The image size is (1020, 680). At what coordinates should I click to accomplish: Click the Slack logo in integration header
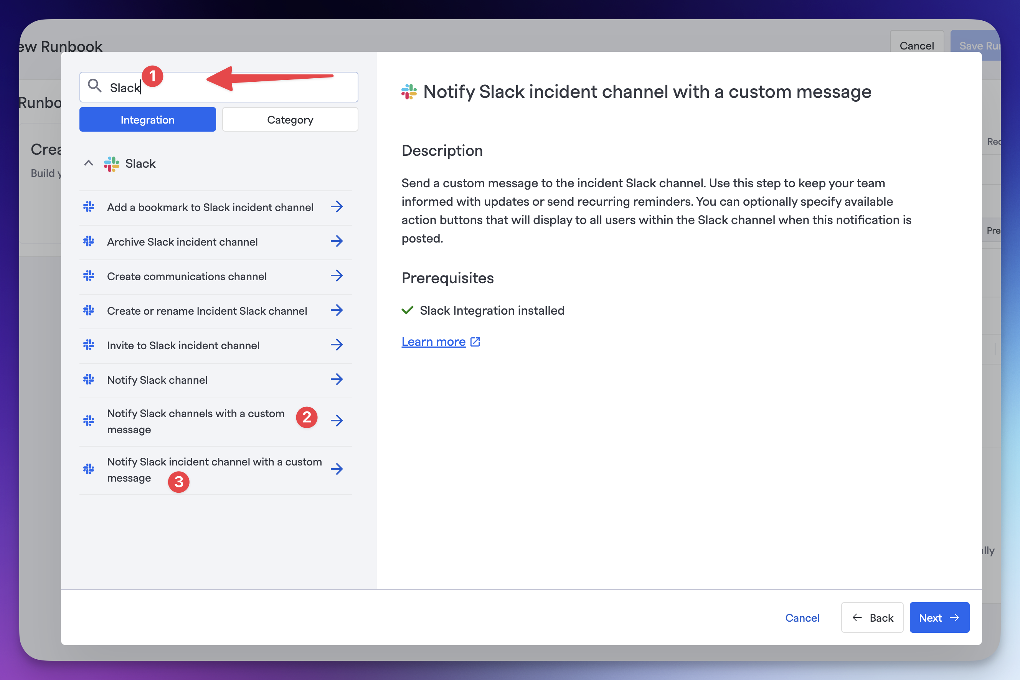coord(111,164)
